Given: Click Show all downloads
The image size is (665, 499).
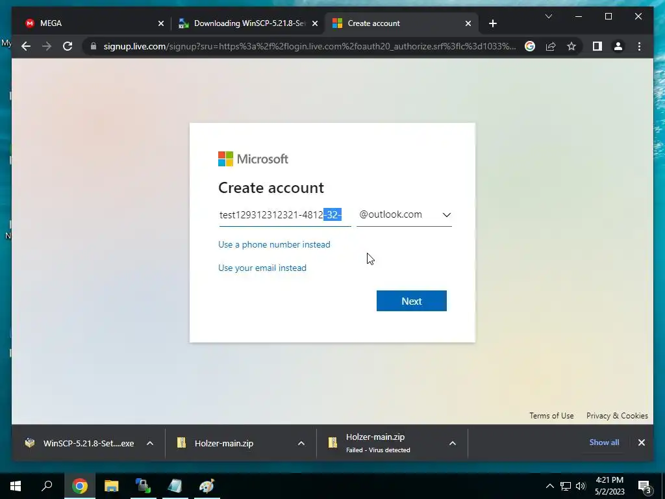Looking at the screenshot, I should pos(604,442).
